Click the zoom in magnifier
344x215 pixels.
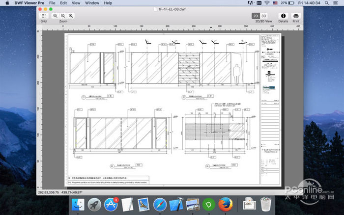coord(71,16)
